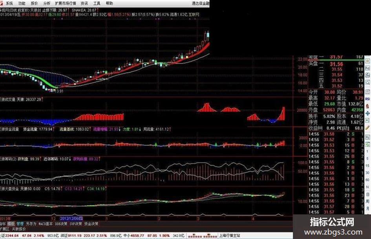This screenshot has height=239, width=371.
Task: Click the top yellow sidebar icon
Action: [x=368, y=61]
